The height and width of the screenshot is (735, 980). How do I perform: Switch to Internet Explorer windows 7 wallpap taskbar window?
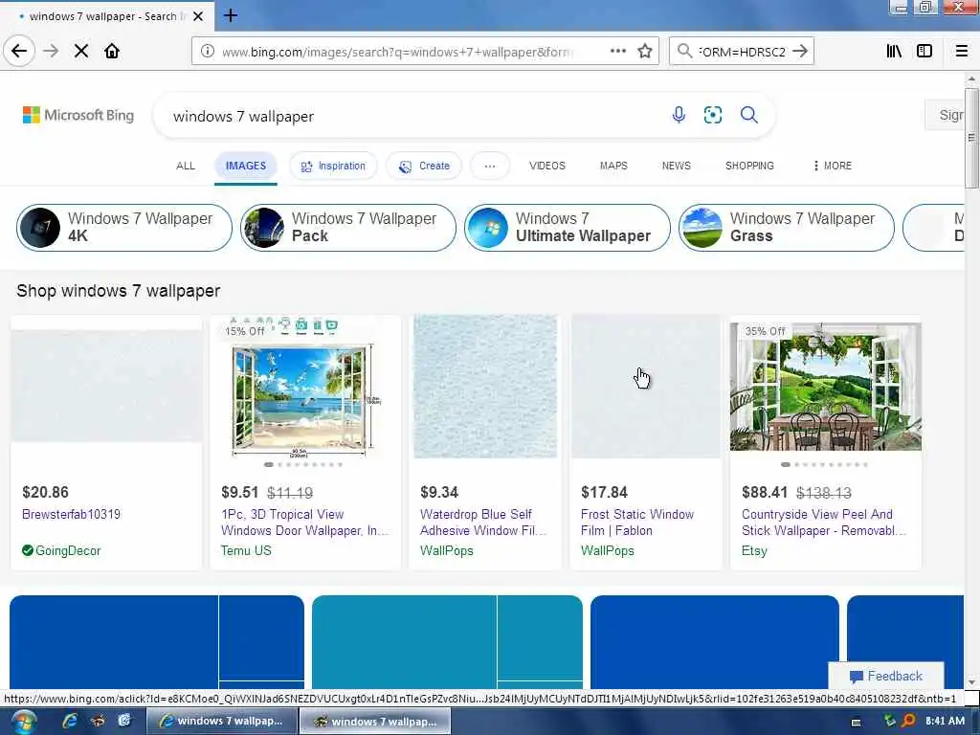(221, 722)
